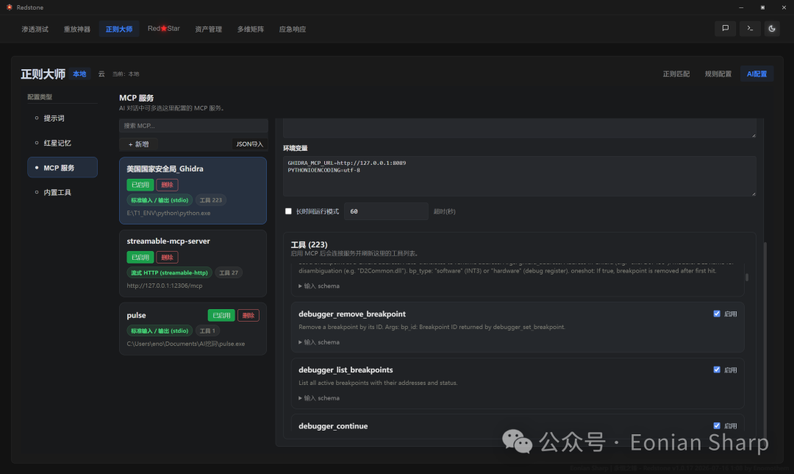794x474 pixels.
Task: Open the 渗透测试 tab
Action: pyautogui.click(x=35, y=29)
